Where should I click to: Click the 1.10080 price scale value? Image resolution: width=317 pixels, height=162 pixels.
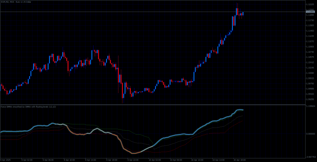point(310,73)
